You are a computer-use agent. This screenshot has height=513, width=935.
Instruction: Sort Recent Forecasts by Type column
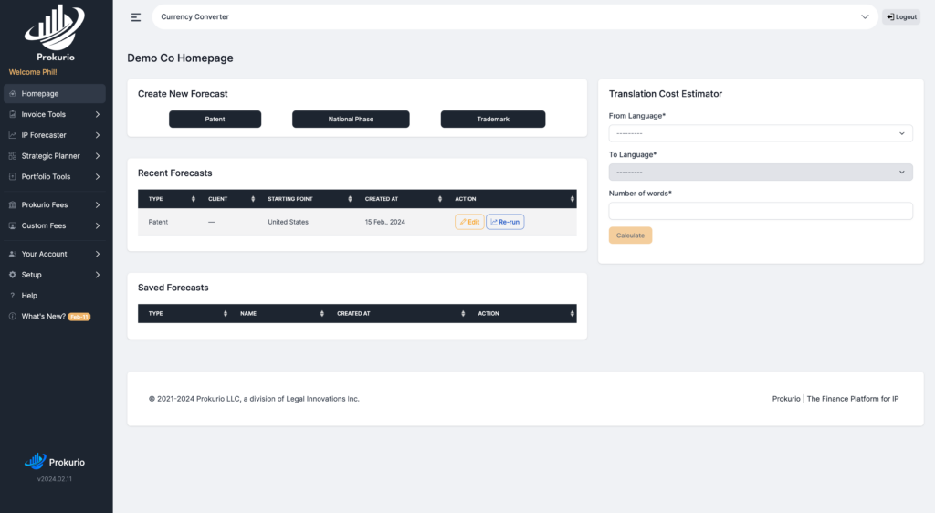tap(194, 199)
